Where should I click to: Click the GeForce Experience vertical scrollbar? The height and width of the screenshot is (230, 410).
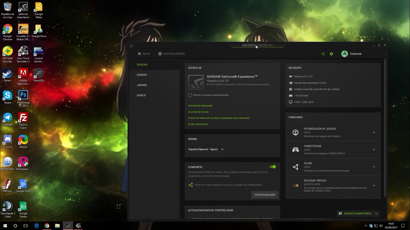[x=385, y=128]
